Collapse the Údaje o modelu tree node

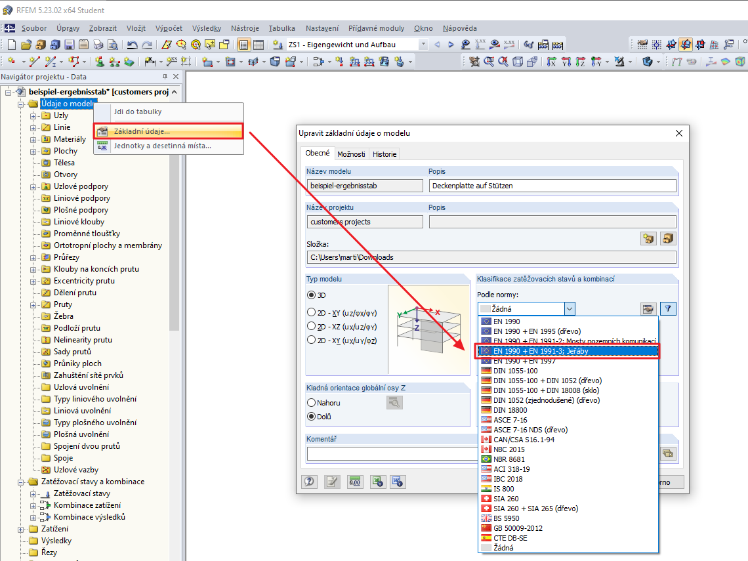coord(21,104)
